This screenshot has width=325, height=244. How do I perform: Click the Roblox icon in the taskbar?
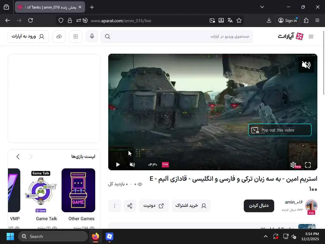click(109, 236)
